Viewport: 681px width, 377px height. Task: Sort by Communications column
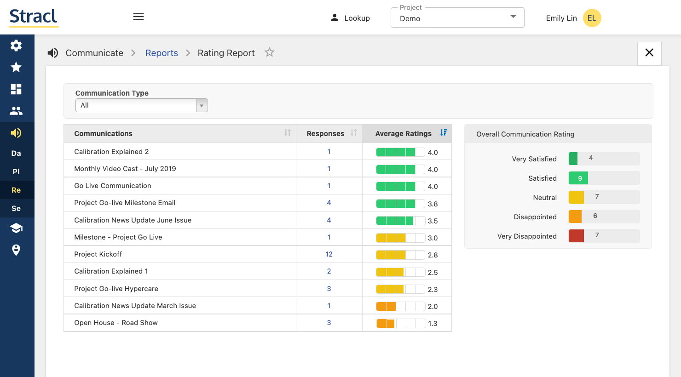288,133
